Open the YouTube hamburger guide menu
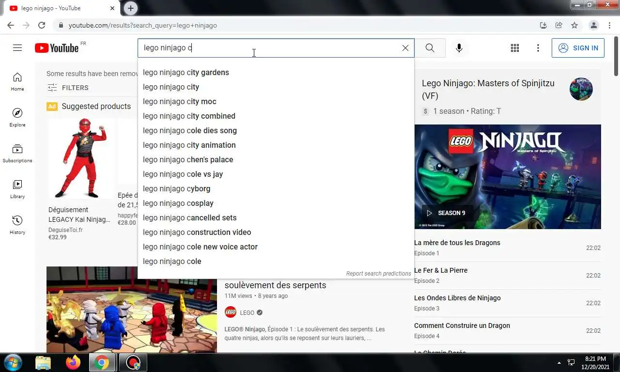Screen dimensions: 620x372 [x=17, y=47]
